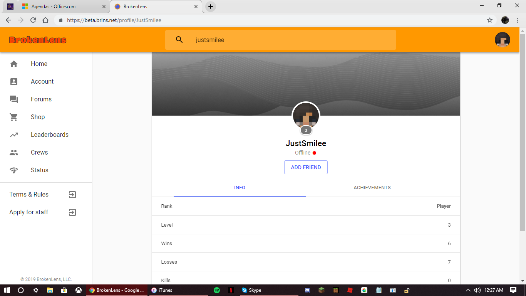Open the Terms & Rules external-link icon
526x296 pixels.
(72, 195)
